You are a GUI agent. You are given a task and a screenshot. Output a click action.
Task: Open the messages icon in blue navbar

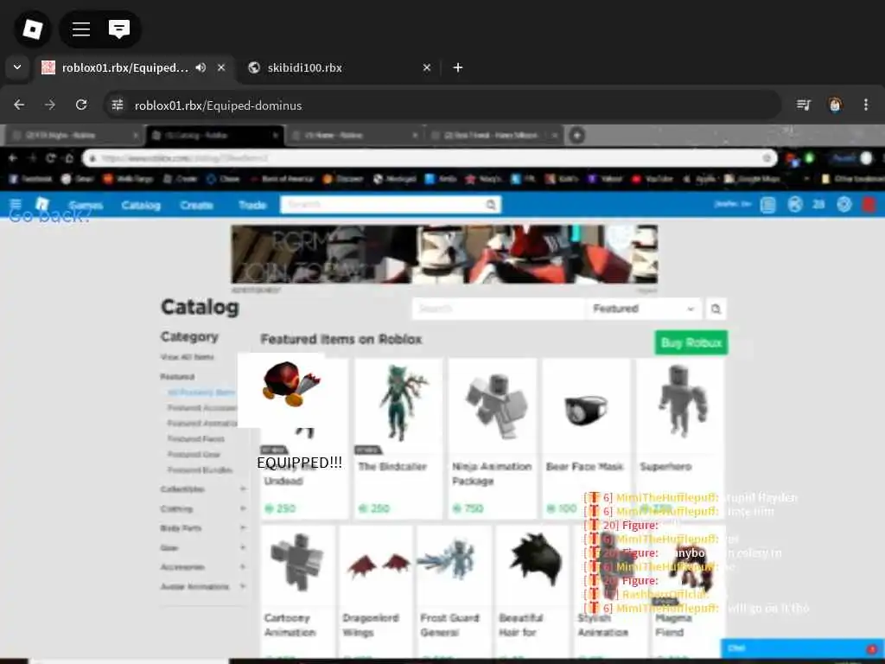coord(767,204)
